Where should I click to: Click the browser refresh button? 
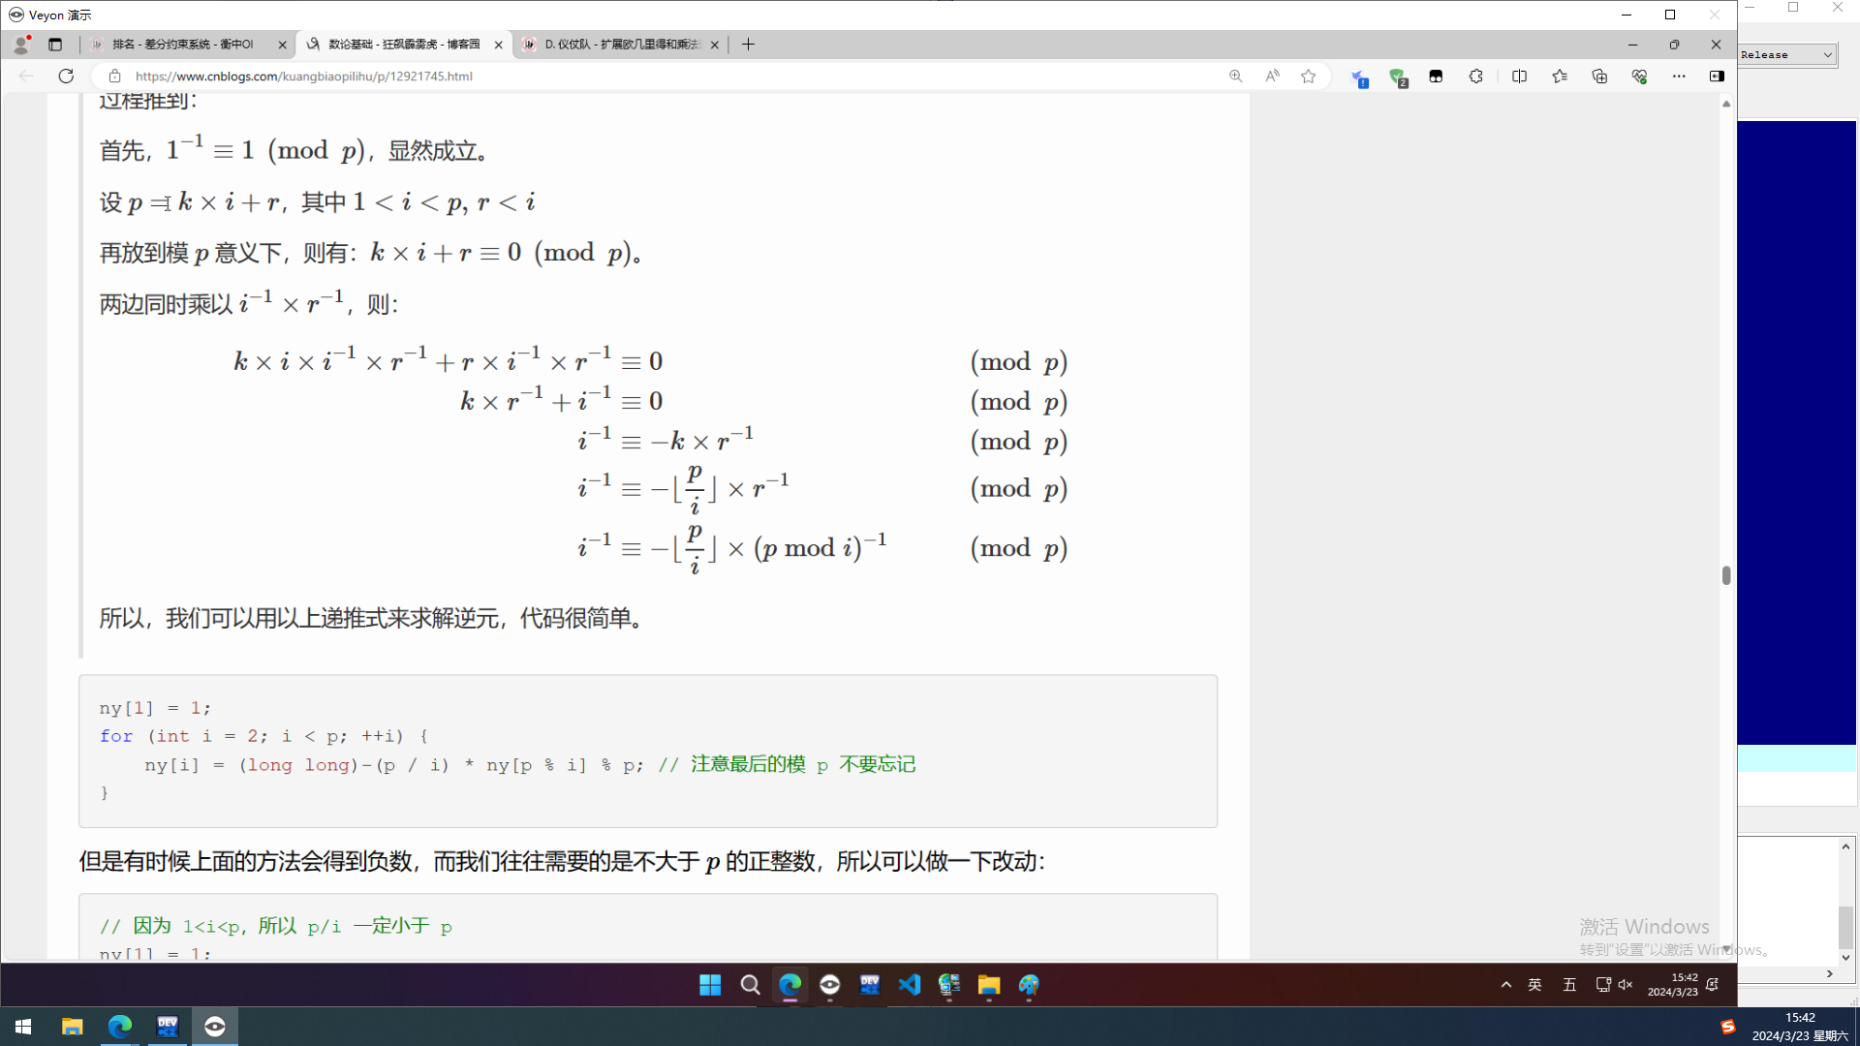[66, 76]
